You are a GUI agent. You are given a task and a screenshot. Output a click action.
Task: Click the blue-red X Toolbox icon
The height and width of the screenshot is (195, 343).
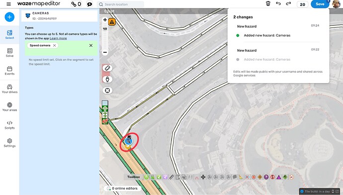click(x=247, y=177)
